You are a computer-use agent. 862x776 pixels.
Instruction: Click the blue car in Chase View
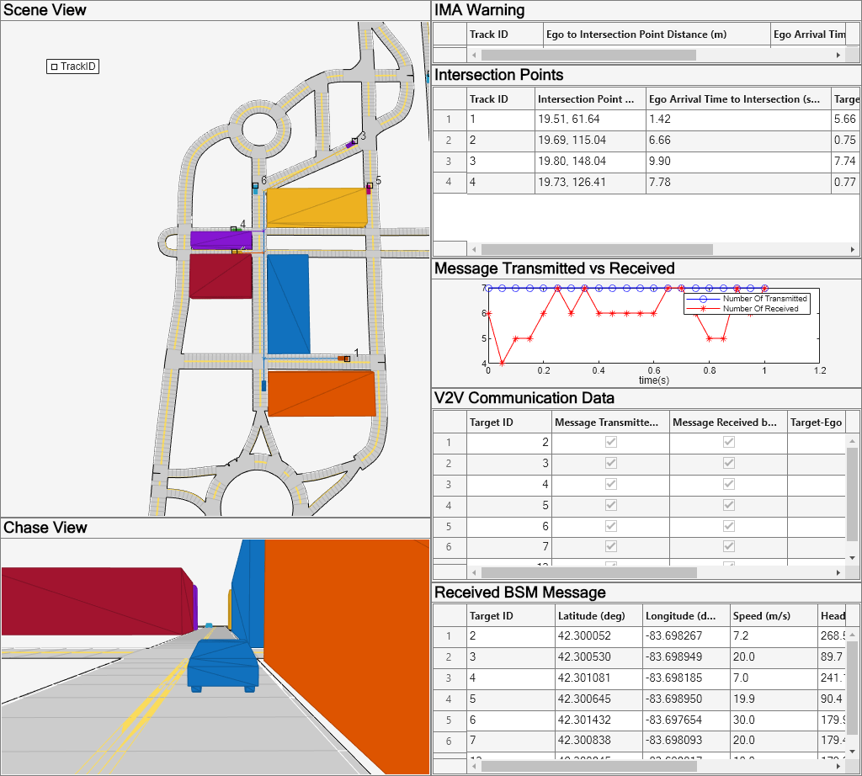(222, 665)
